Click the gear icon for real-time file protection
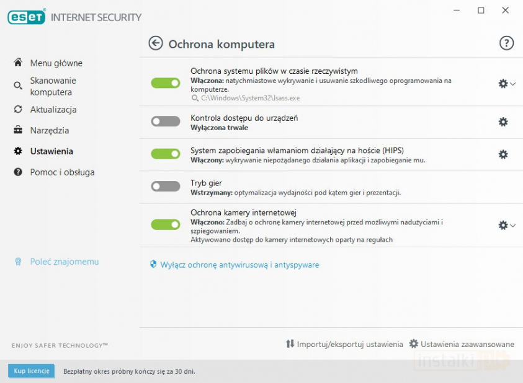 503,84
